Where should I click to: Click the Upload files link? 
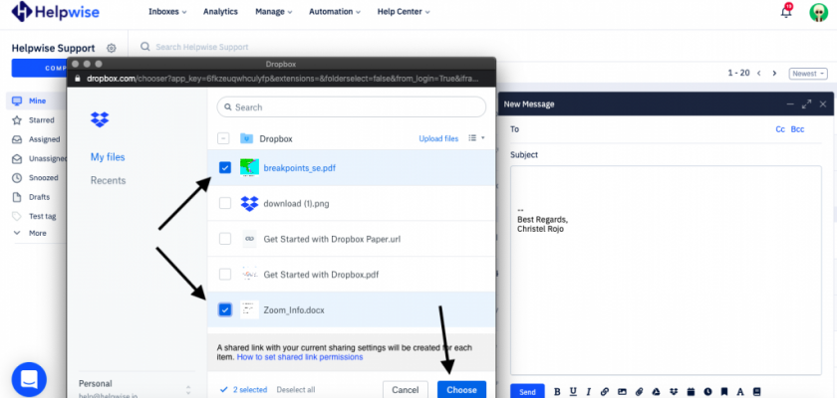[x=438, y=138]
